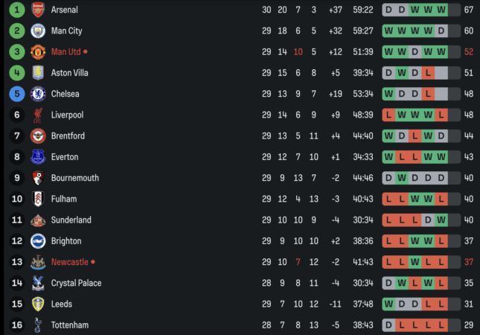This screenshot has height=335, width=480.
Task: Open the Bournemouth team name link
Action: click(x=74, y=178)
